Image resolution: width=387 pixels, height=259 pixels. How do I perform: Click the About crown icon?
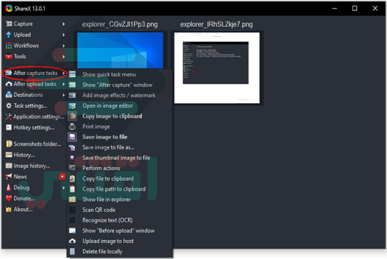tap(9, 209)
